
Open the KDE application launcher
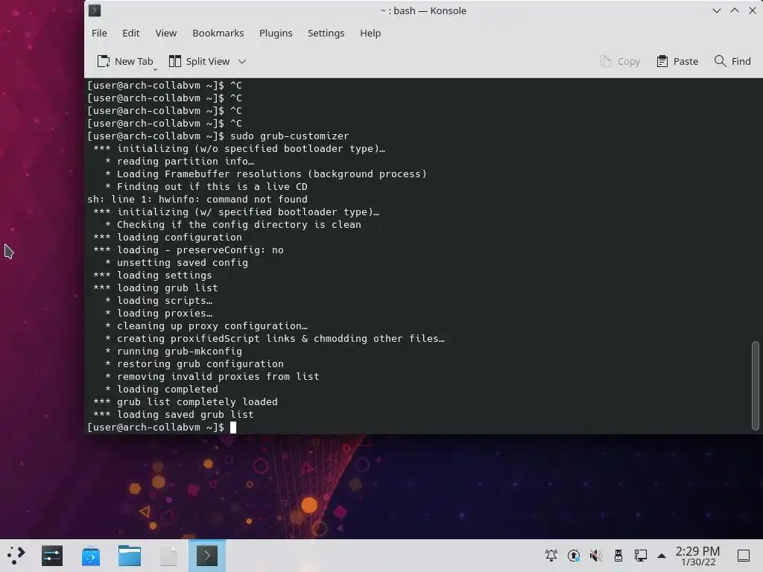[x=16, y=556]
